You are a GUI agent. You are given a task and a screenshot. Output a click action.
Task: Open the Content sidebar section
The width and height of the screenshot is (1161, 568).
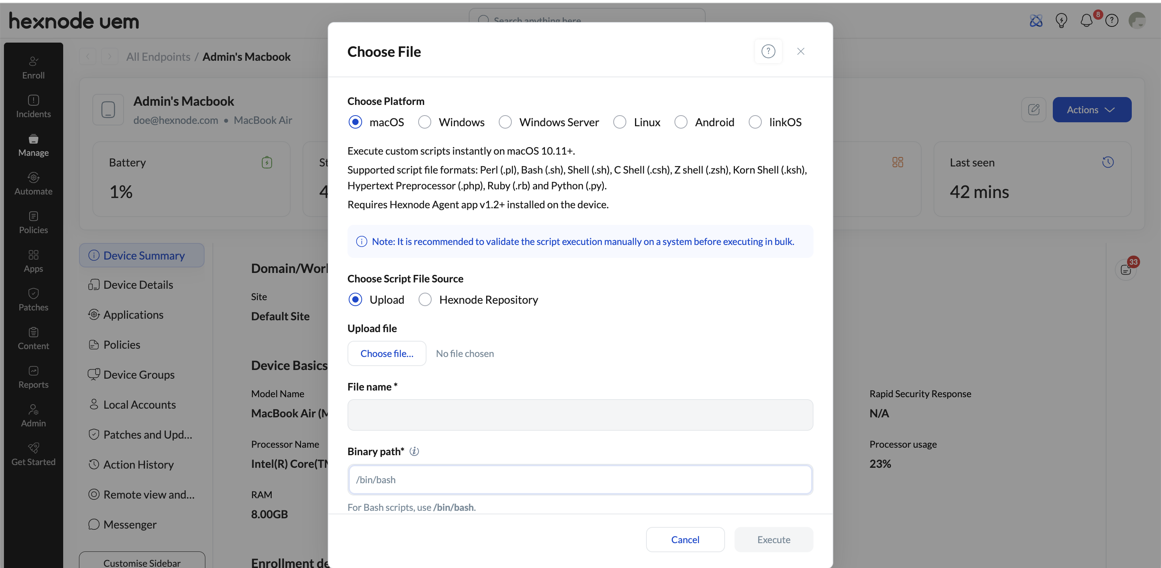(33, 339)
